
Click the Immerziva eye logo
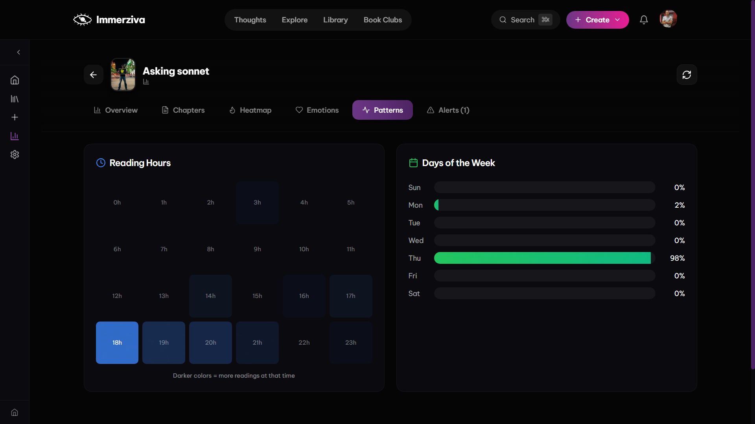[x=82, y=20]
